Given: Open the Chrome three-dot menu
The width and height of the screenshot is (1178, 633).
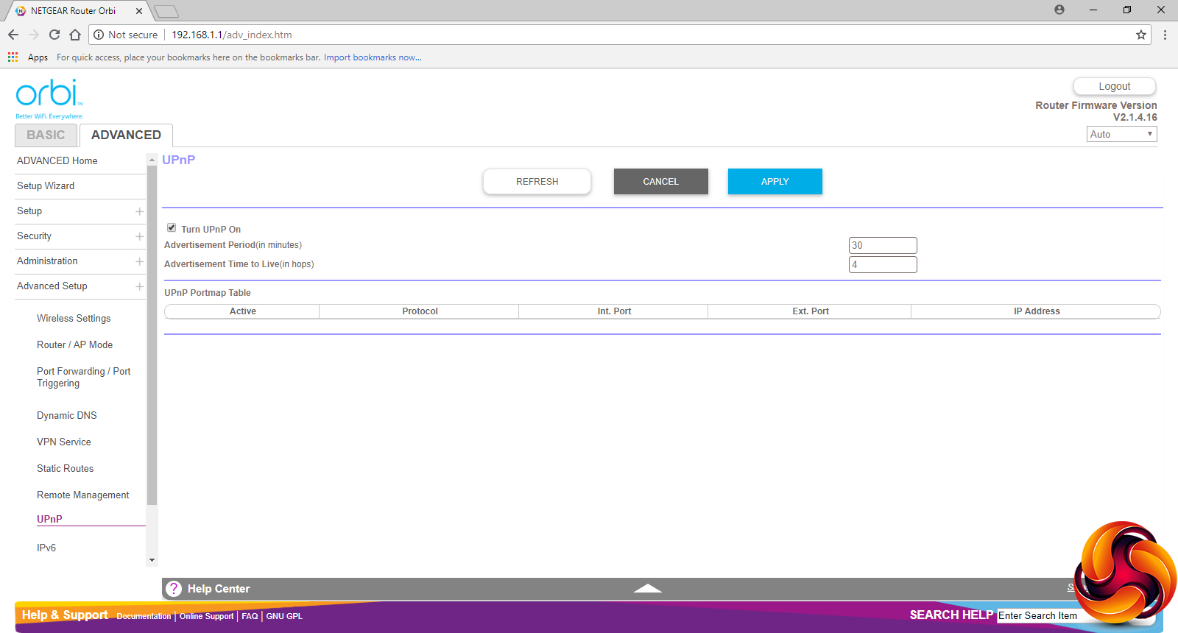Looking at the screenshot, I should 1165,35.
